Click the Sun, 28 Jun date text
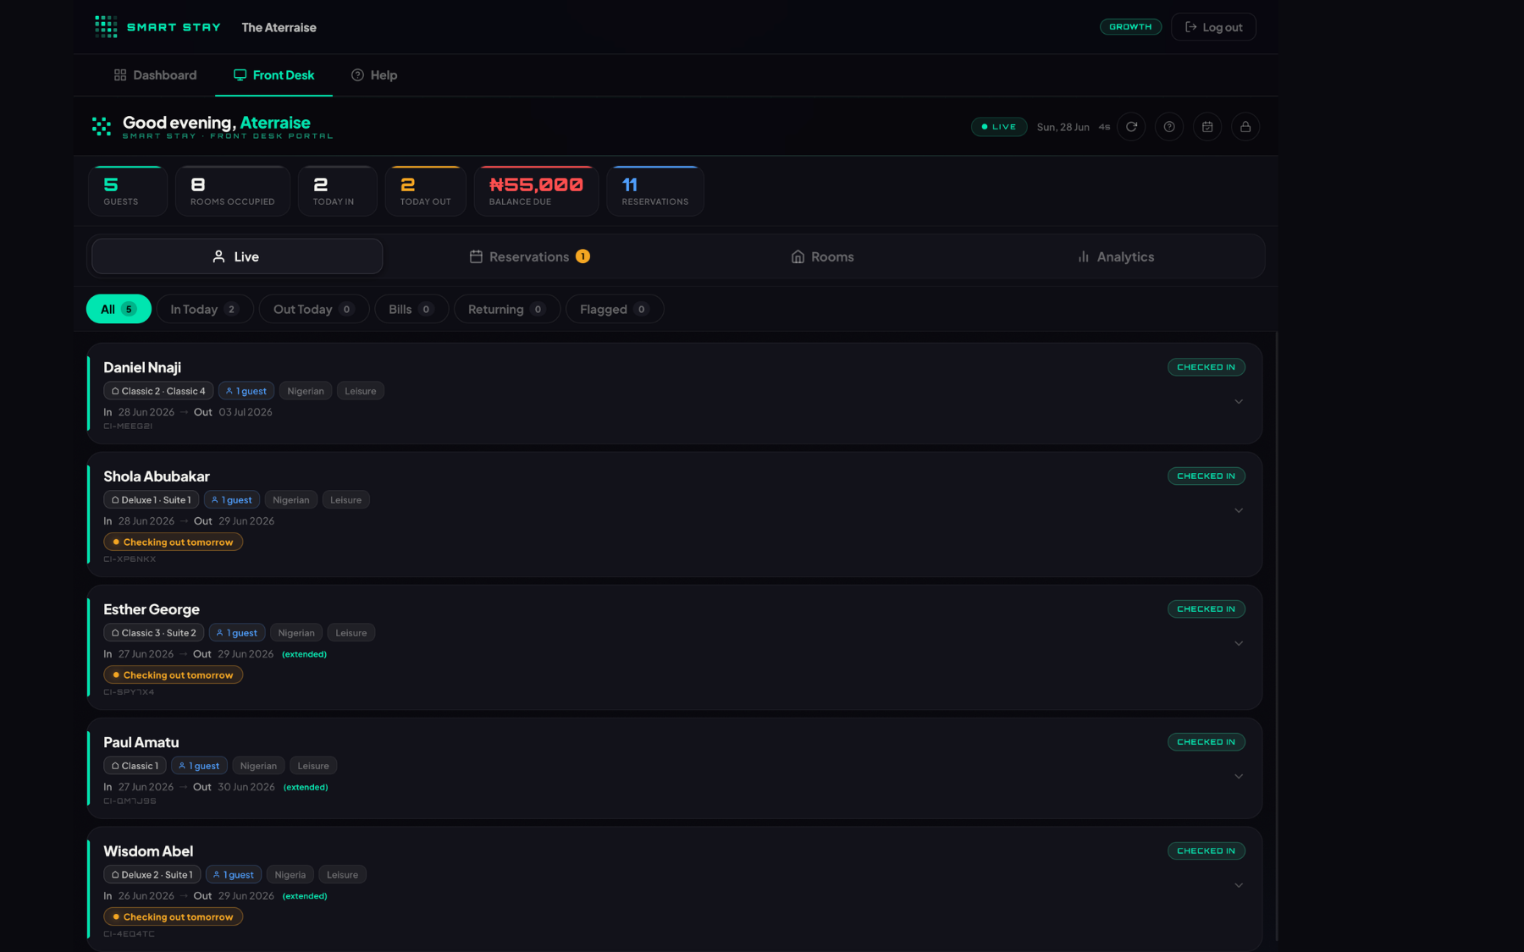This screenshot has height=952, width=1524. pyautogui.click(x=1063, y=127)
